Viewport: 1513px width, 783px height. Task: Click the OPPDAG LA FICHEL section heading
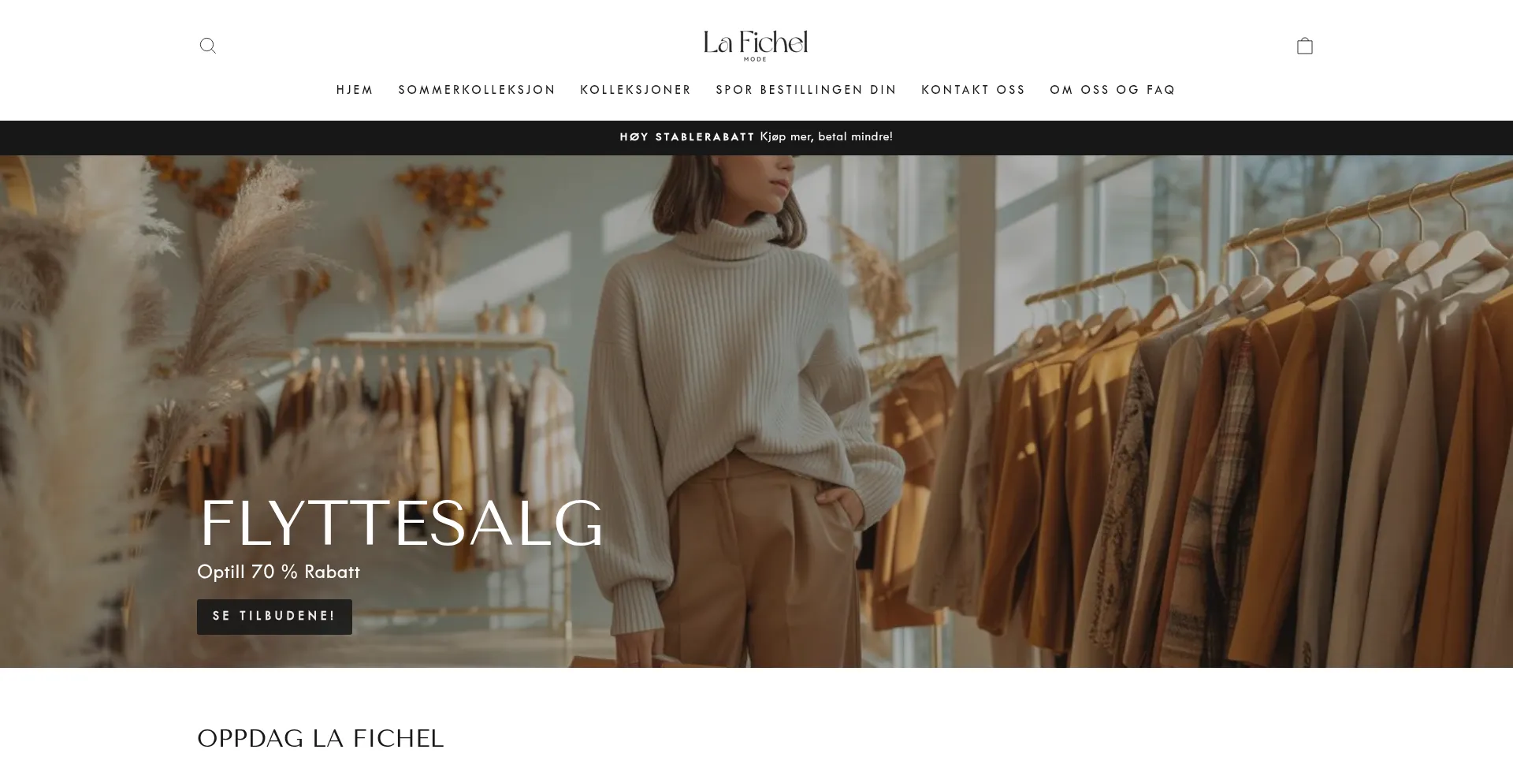click(320, 739)
